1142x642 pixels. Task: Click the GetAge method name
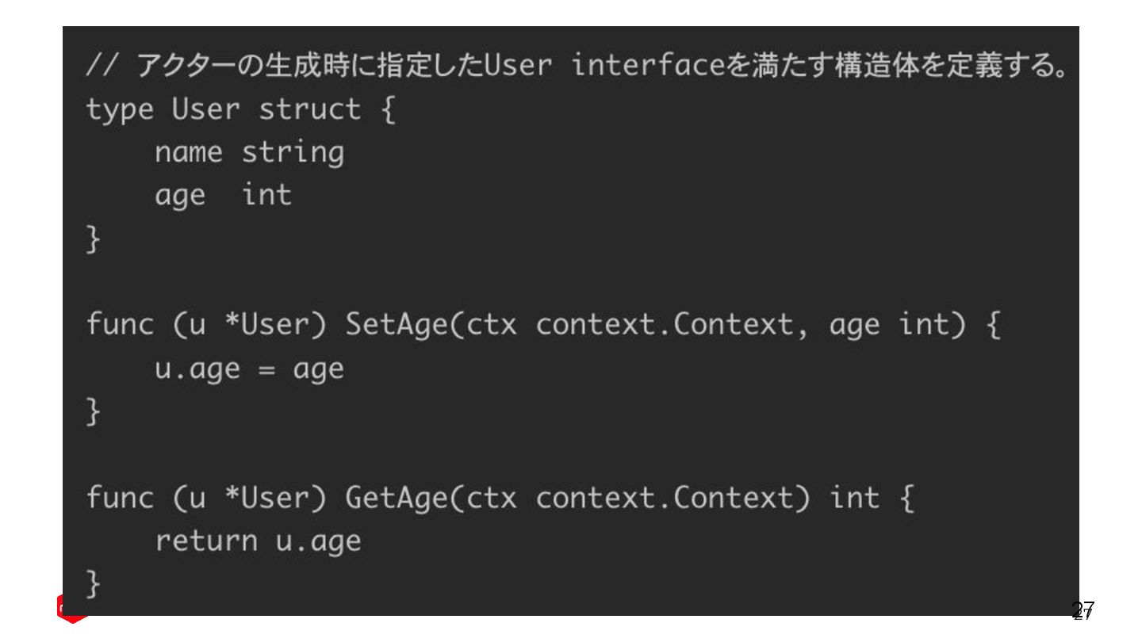pyautogui.click(x=396, y=499)
